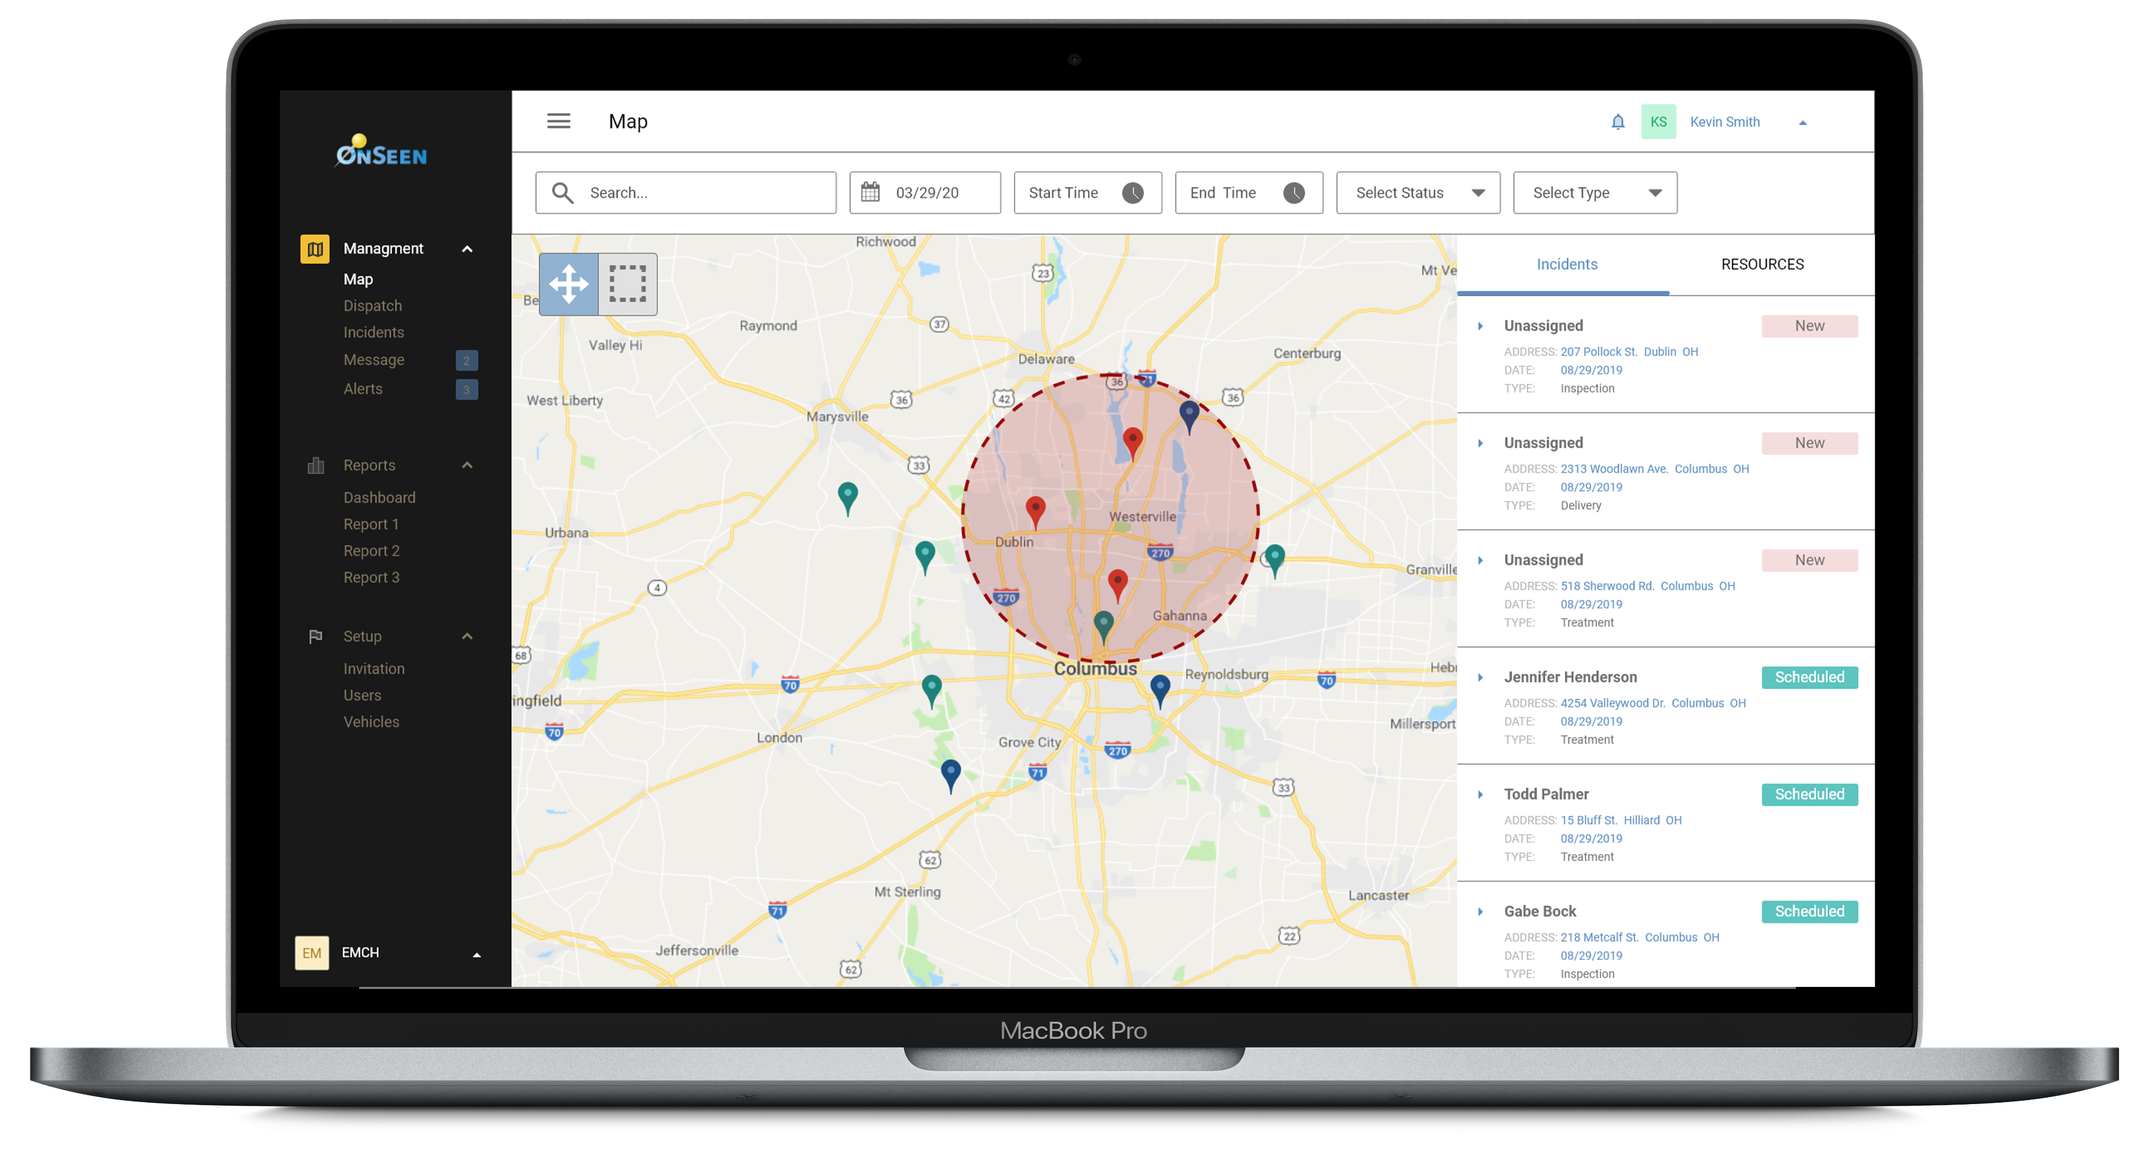Open the EMCH organization switcher arrow

477,955
